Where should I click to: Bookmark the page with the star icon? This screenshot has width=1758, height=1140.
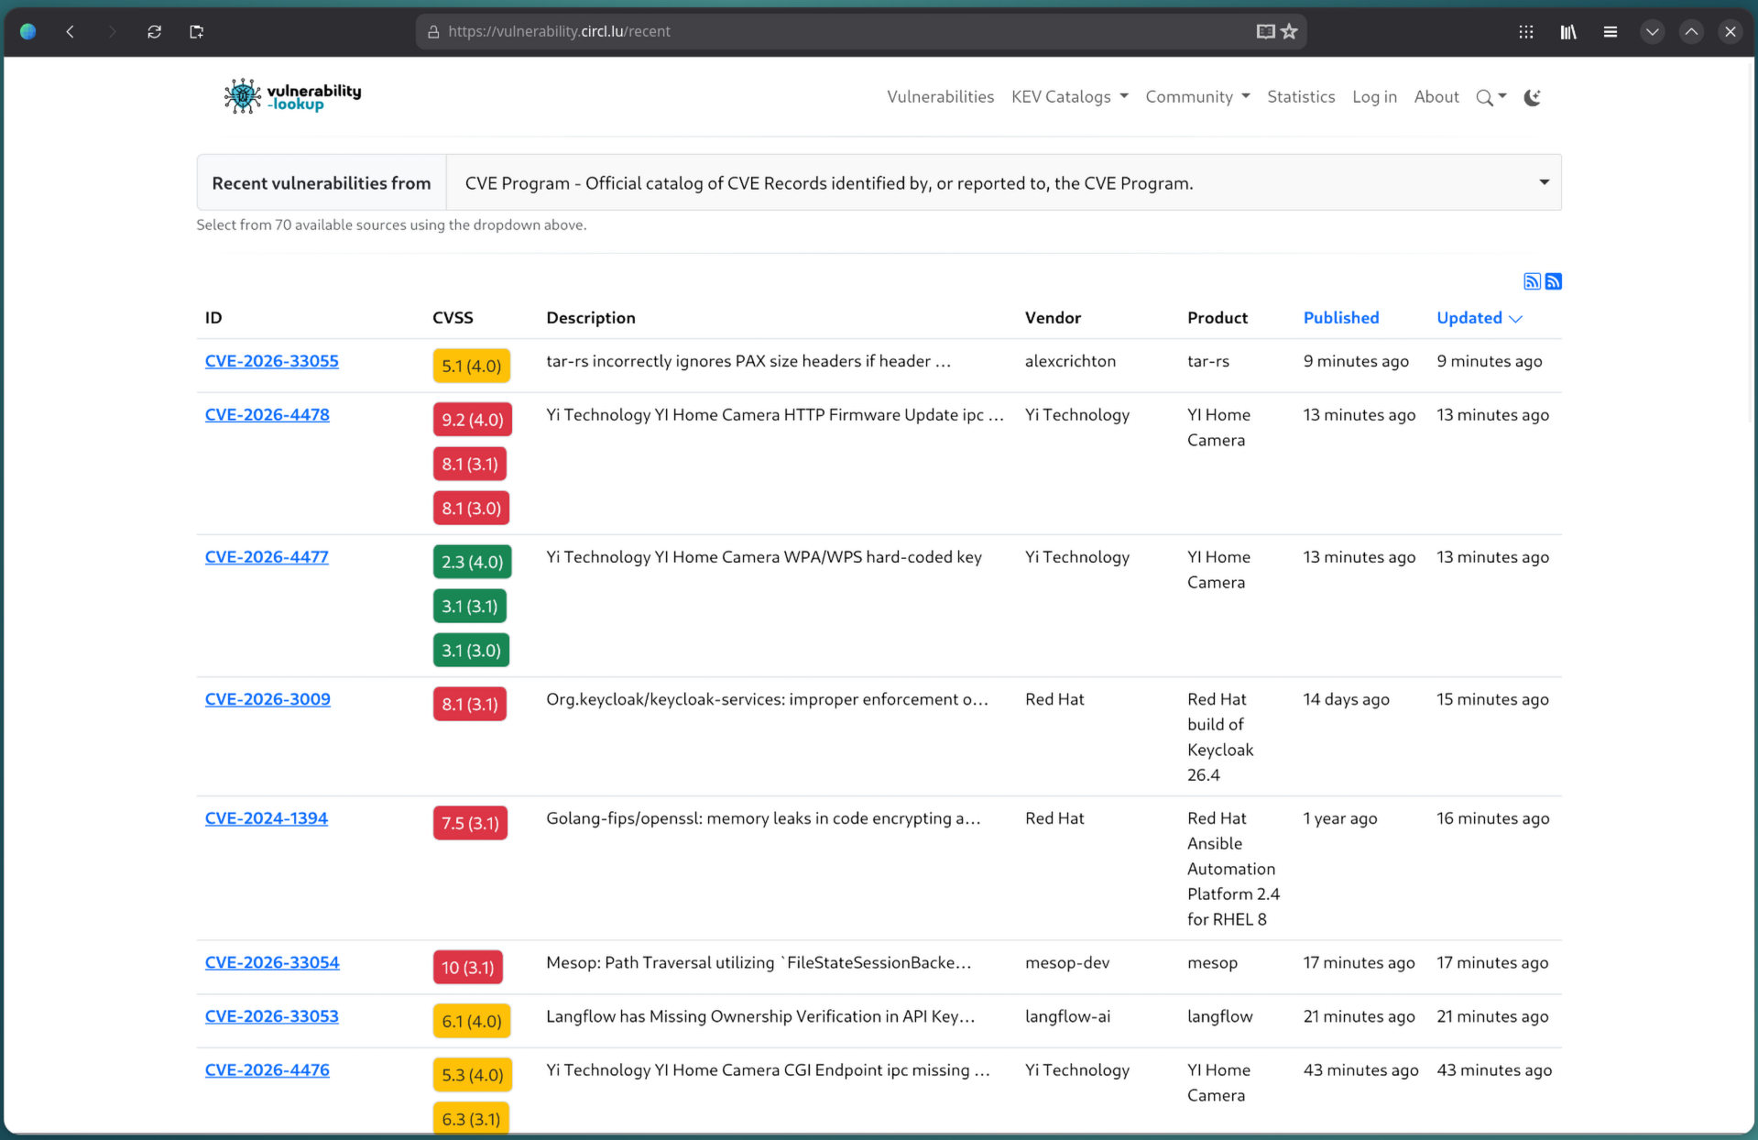coord(1291,30)
